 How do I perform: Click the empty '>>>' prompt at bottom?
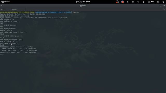pos(2,54)
